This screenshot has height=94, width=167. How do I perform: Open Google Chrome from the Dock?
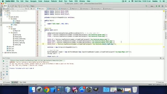[x=46, y=89]
